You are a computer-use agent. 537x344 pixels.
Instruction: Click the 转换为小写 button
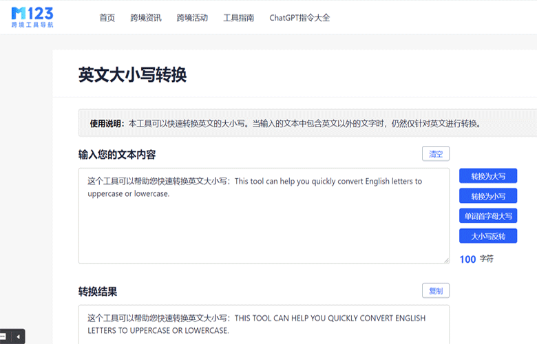(x=488, y=196)
